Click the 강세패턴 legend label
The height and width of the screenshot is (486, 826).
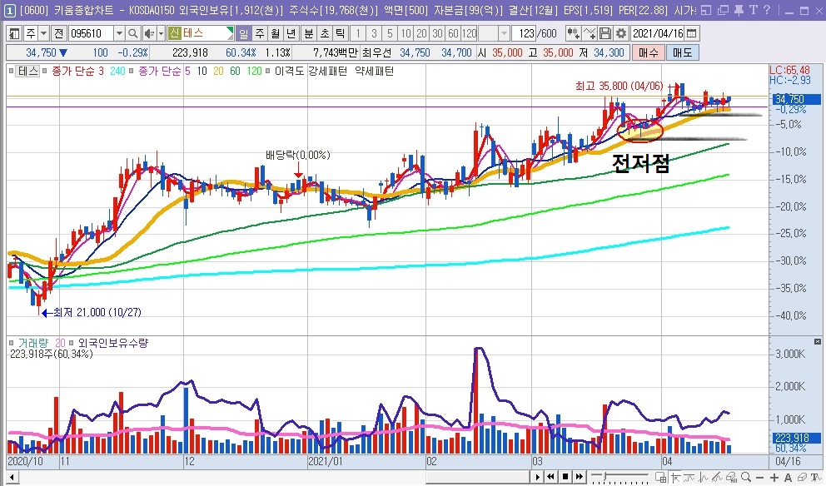pos(328,71)
